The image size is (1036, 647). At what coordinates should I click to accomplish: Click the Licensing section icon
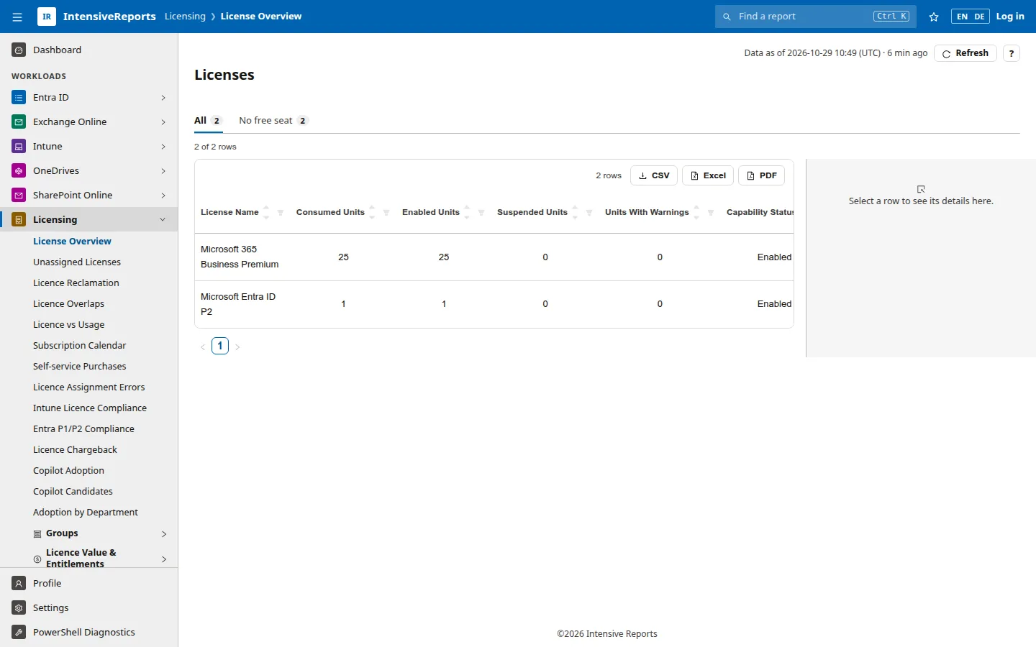(19, 220)
